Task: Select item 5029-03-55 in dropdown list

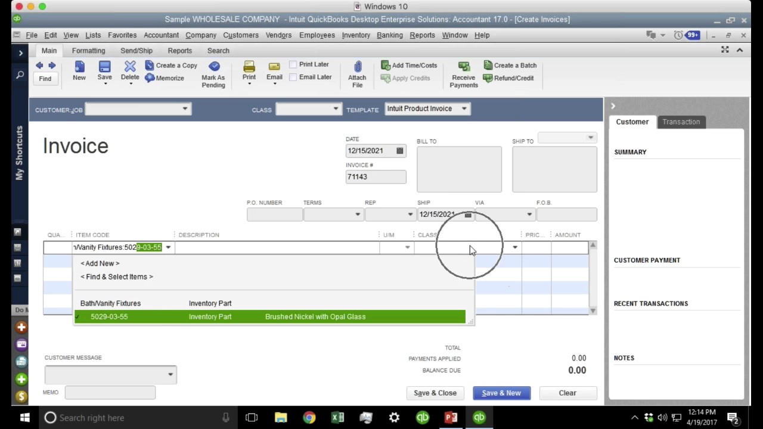Action: pos(269,316)
